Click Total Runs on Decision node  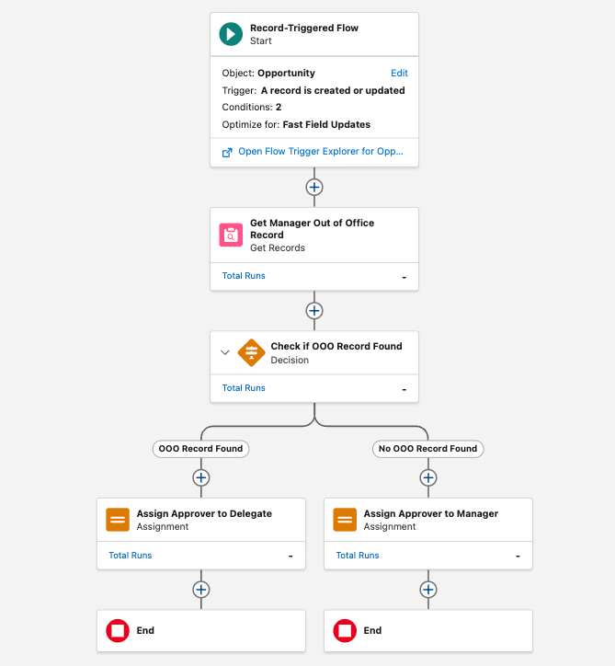[244, 388]
